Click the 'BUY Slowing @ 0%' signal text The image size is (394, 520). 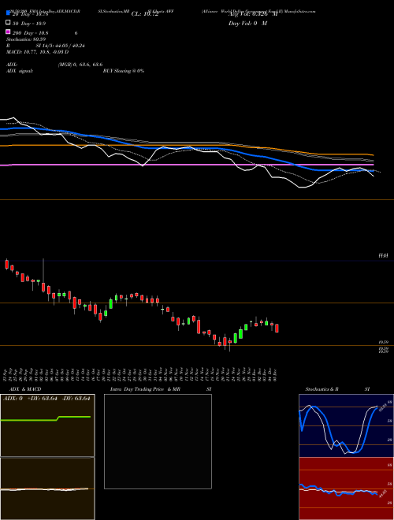[x=124, y=71]
